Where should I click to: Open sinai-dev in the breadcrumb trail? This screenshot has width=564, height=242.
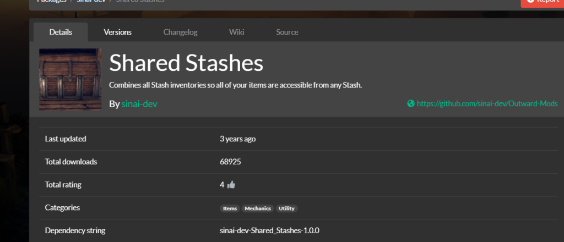[x=91, y=2]
